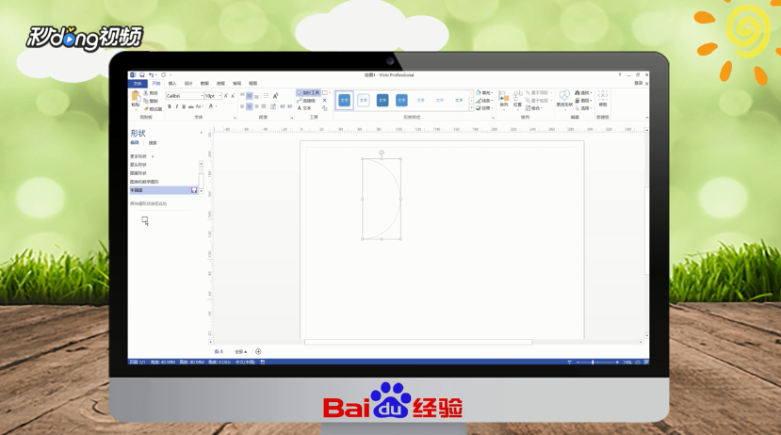Open the Change Shape 更改形状 button
This screenshot has height=435, width=781.
[x=564, y=99]
